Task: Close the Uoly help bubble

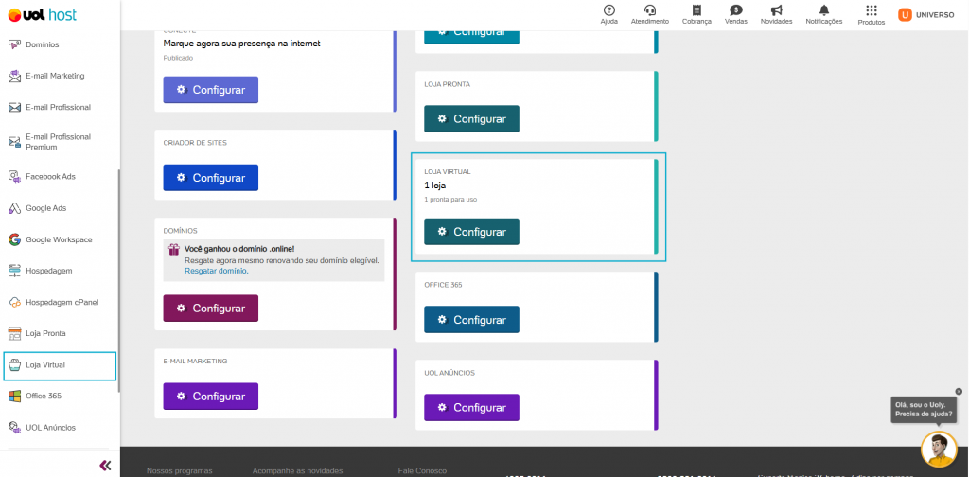Action: 959,391
